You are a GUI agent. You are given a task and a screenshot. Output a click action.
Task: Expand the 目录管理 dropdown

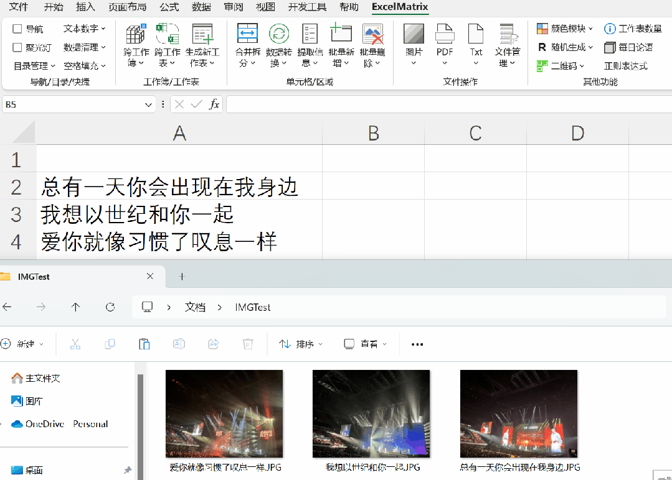pyautogui.click(x=34, y=66)
